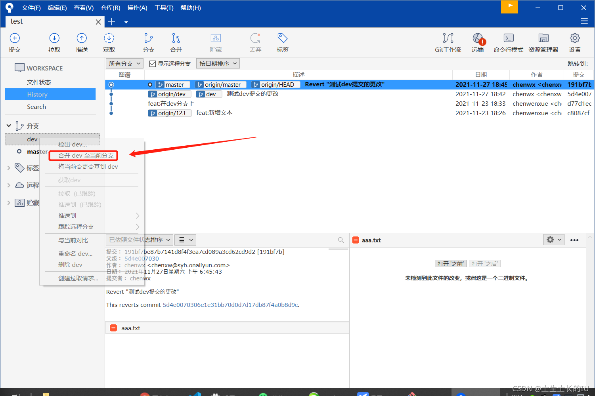Screen dimensions: 595x396
Task: Open Git工作流 from the toolbar
Action: [x=448, y=43]
